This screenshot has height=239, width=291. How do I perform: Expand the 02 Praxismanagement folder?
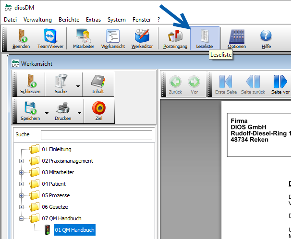point(21,161)
